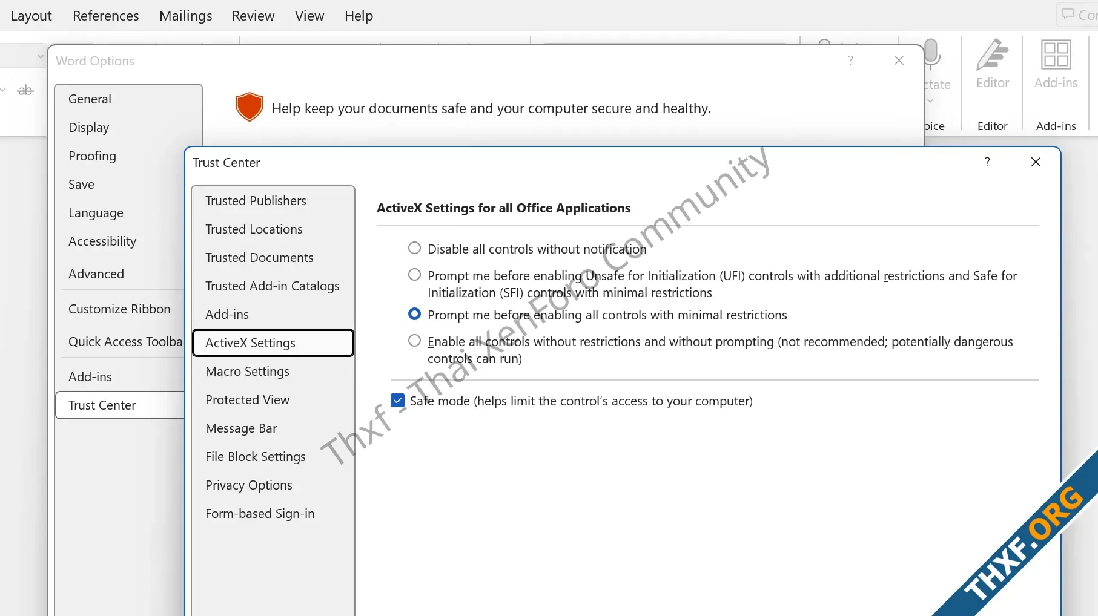Select Prompt before enabling UFI controls option

(x=414, y=275)
